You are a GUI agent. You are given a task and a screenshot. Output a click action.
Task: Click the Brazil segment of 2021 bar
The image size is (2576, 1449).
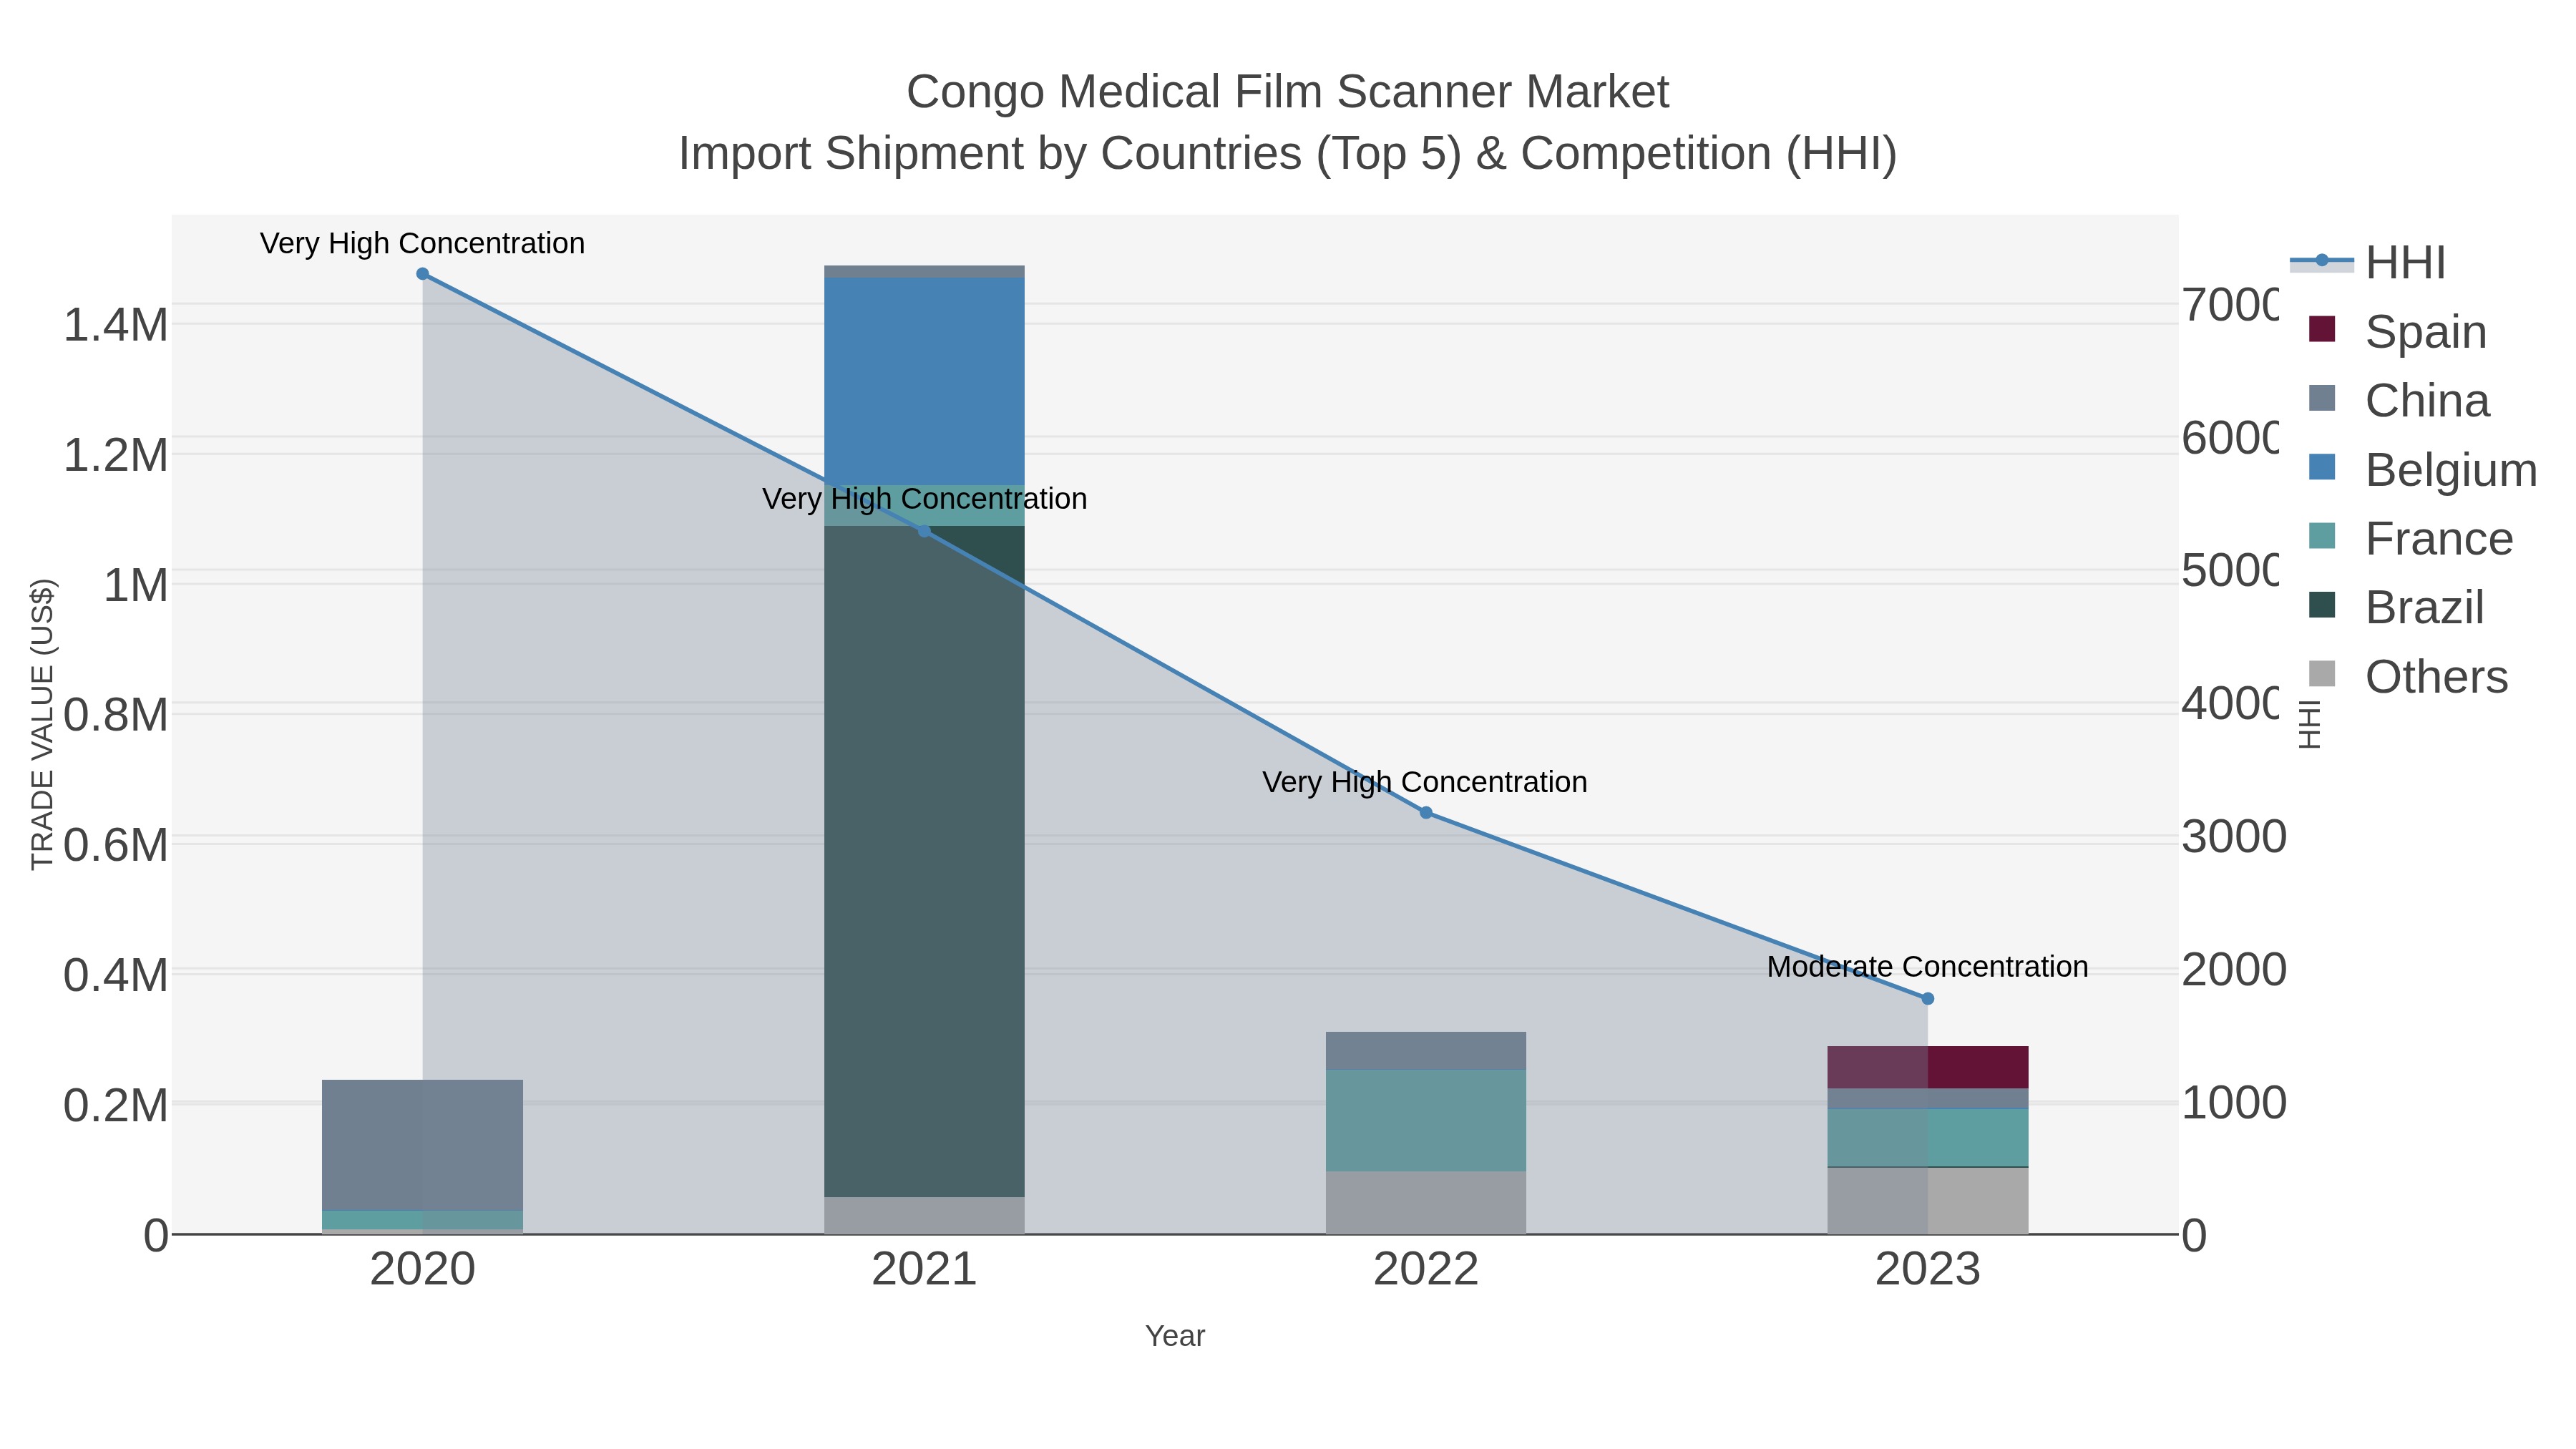click(x=924, y=861)
